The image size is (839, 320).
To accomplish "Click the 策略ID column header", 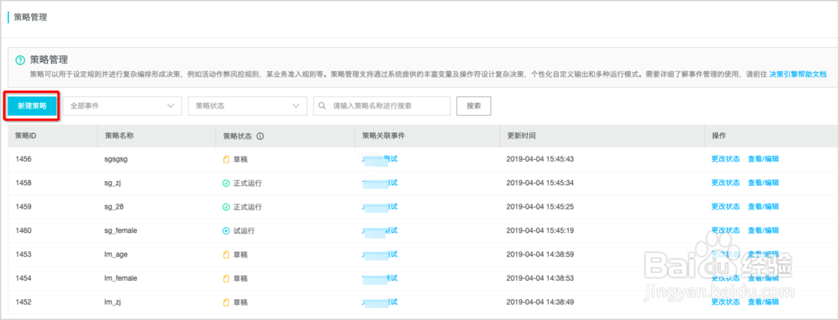I will (x=26, y=137).
